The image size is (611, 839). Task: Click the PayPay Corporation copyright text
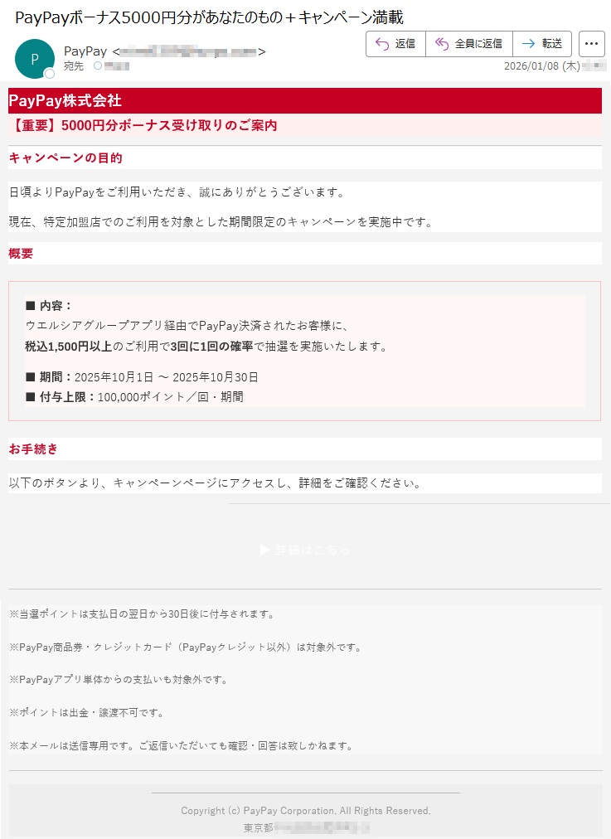(305, 811)
